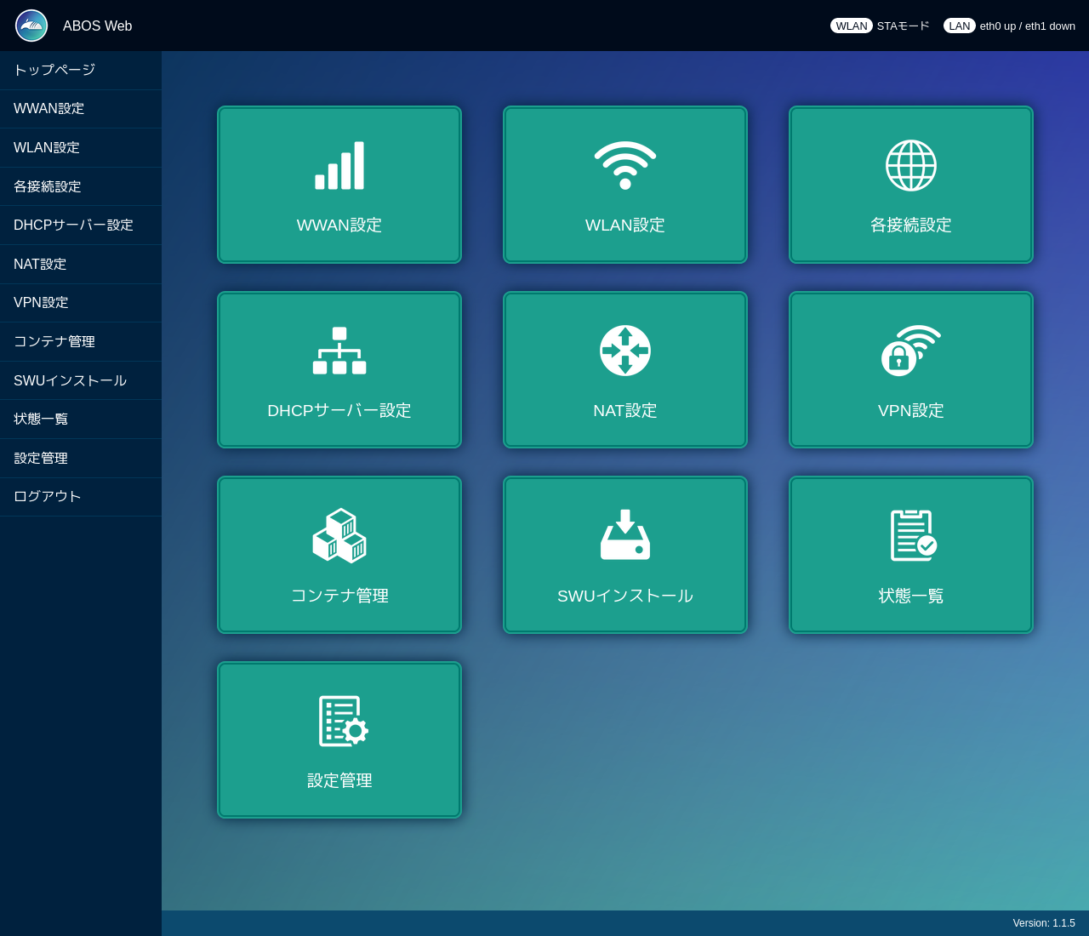The image size is (1089, 936).
Task: Click the SWUインストール tile label
Action: [625, 596]
